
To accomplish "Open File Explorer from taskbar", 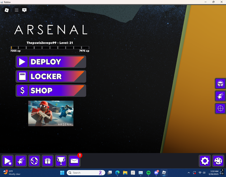I will (125, 172).
